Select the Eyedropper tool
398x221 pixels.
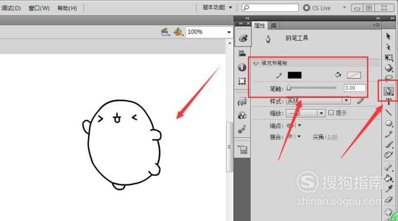click(389, 189)
